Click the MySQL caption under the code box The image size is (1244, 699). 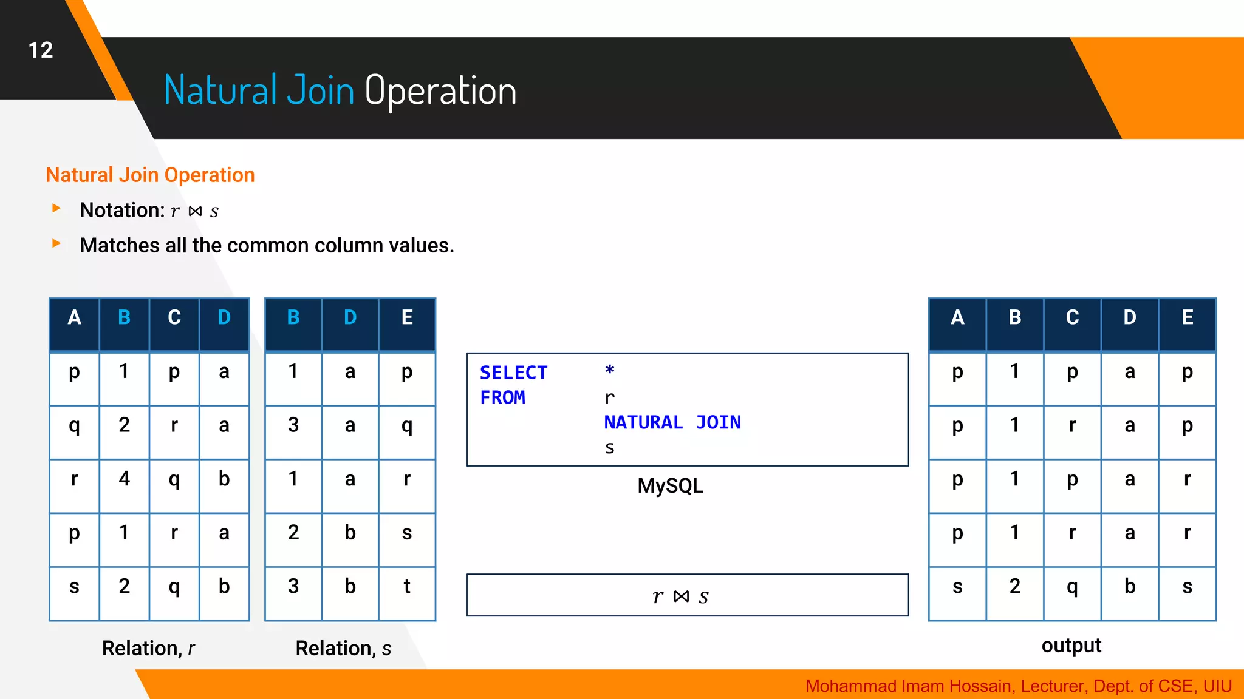point(670,485)
